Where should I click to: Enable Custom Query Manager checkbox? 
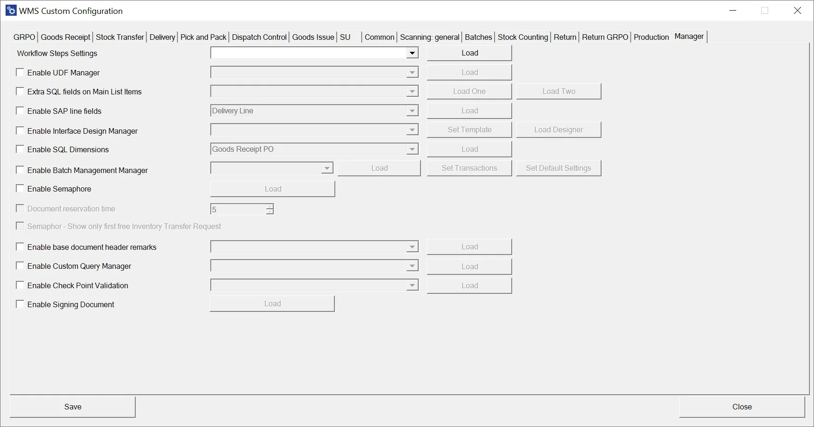coord(20,266)
